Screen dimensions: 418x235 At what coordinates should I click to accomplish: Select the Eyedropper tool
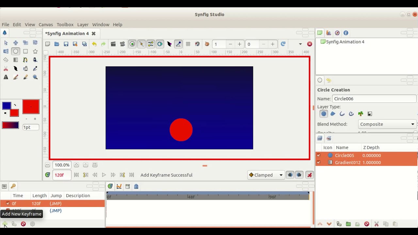click(x=35, y=69)
